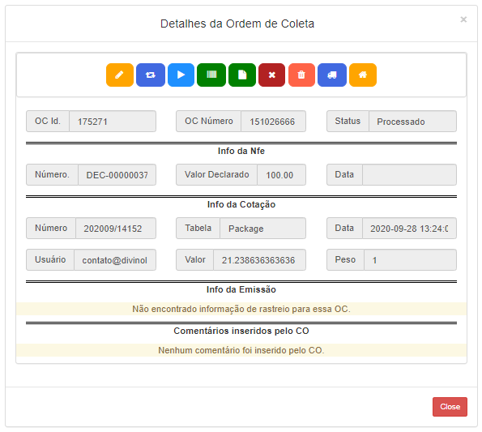Click the blue play arrow button
This screenshot has height=432, width=482.
[x=181, y=75]
